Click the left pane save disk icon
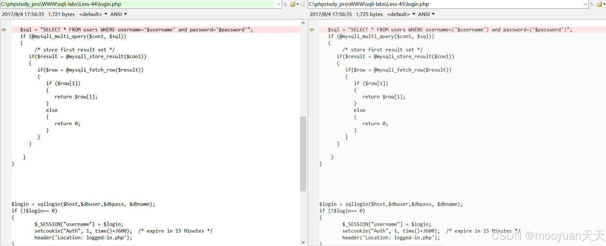 pyautogui.click(x=303, y=4)
